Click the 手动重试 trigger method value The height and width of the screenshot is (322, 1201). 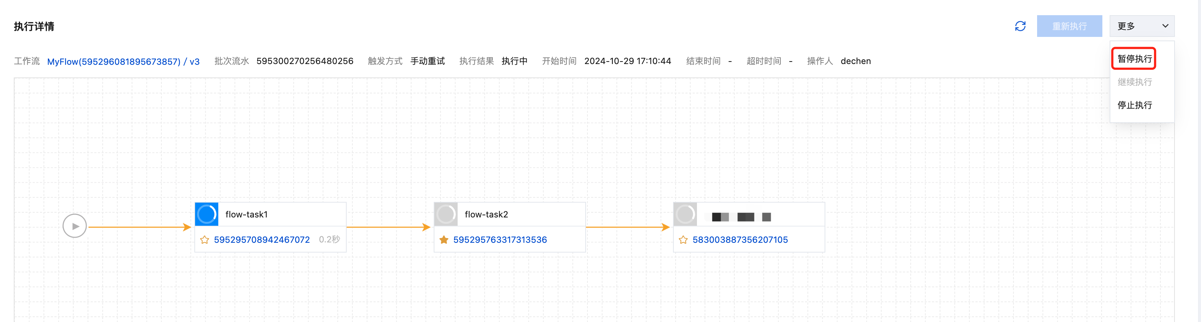click(428, 62)
